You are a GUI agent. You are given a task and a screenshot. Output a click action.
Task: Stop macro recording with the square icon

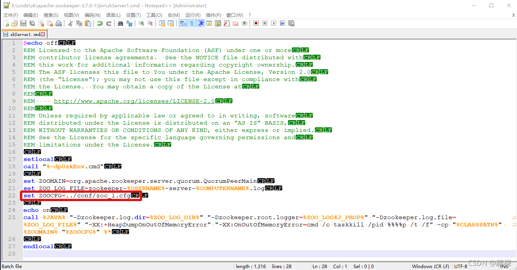pyautogui.click(x=265, y=23)
